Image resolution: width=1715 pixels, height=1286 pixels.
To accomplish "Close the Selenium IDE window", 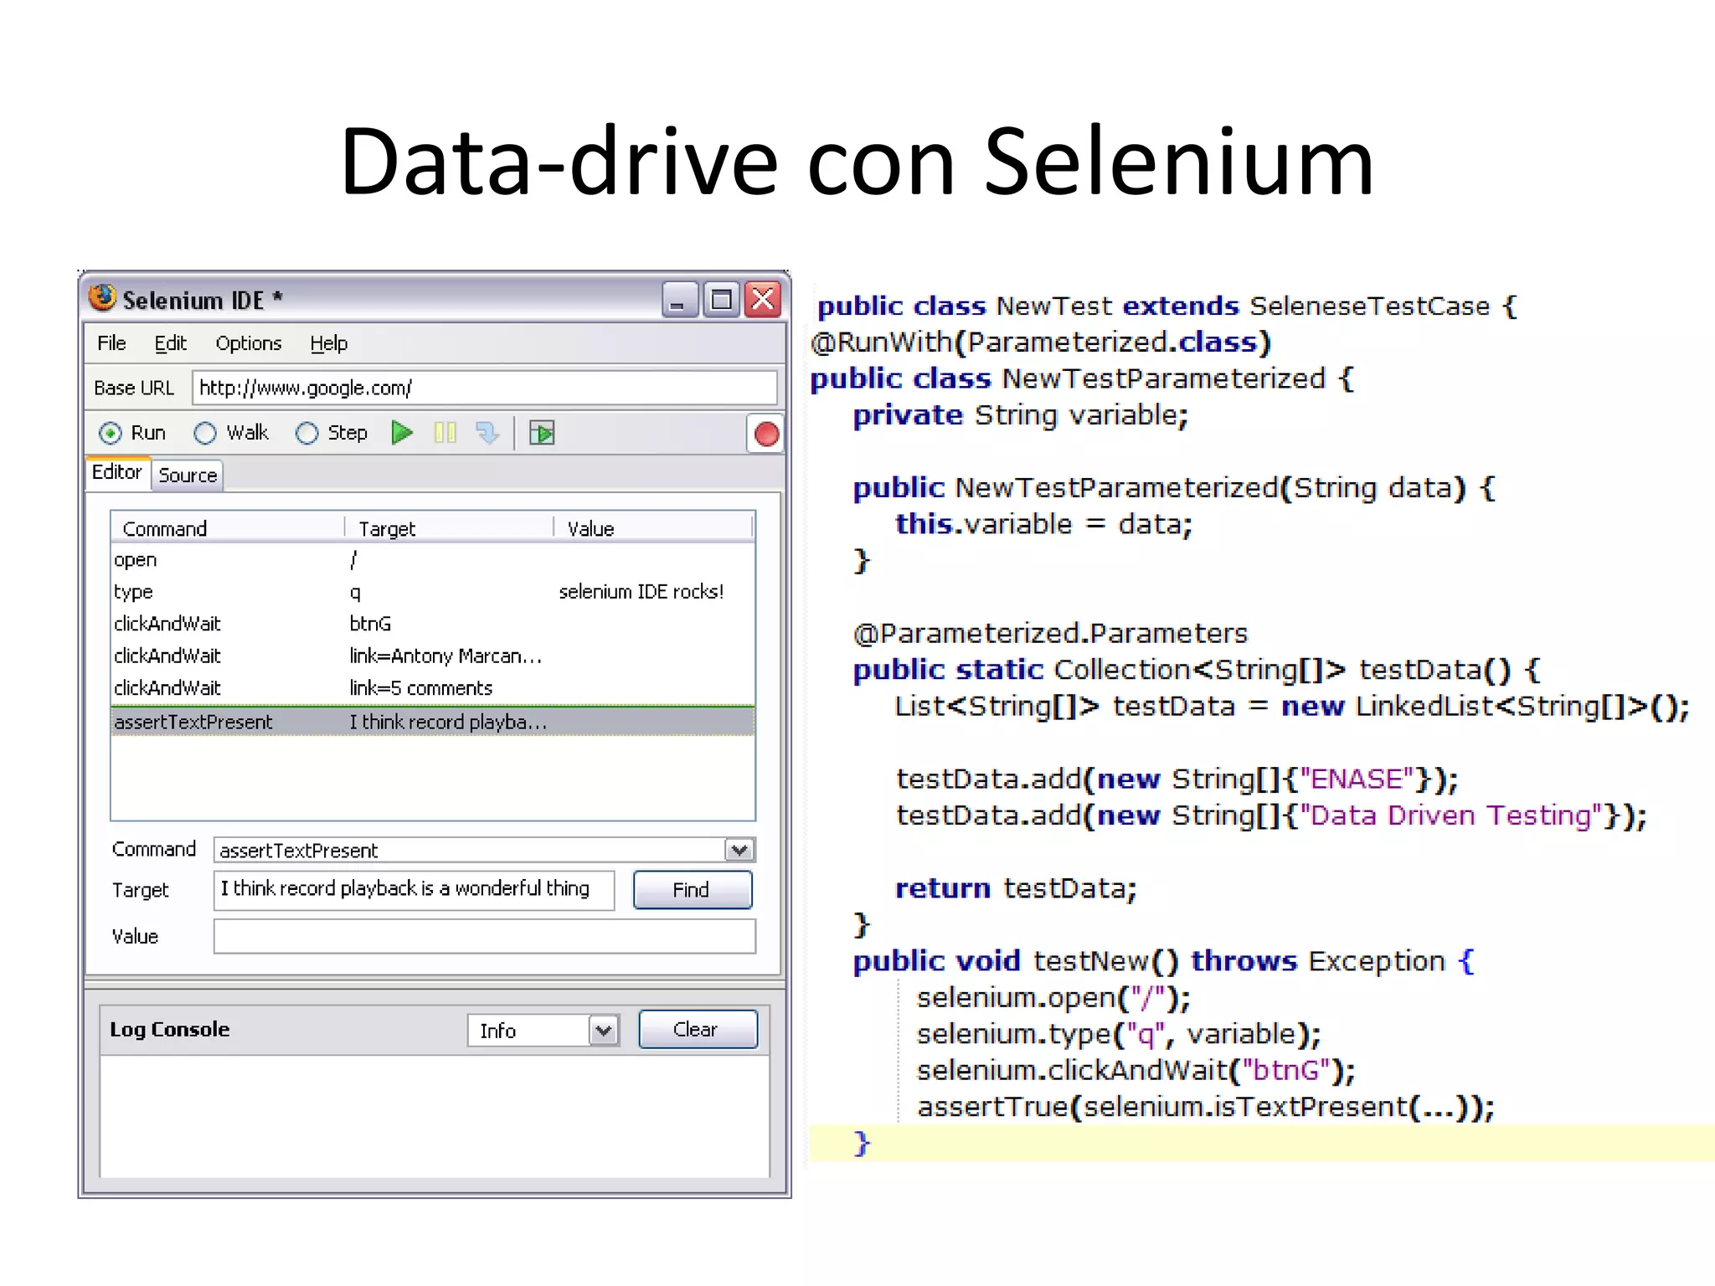I will pos(763,299).
